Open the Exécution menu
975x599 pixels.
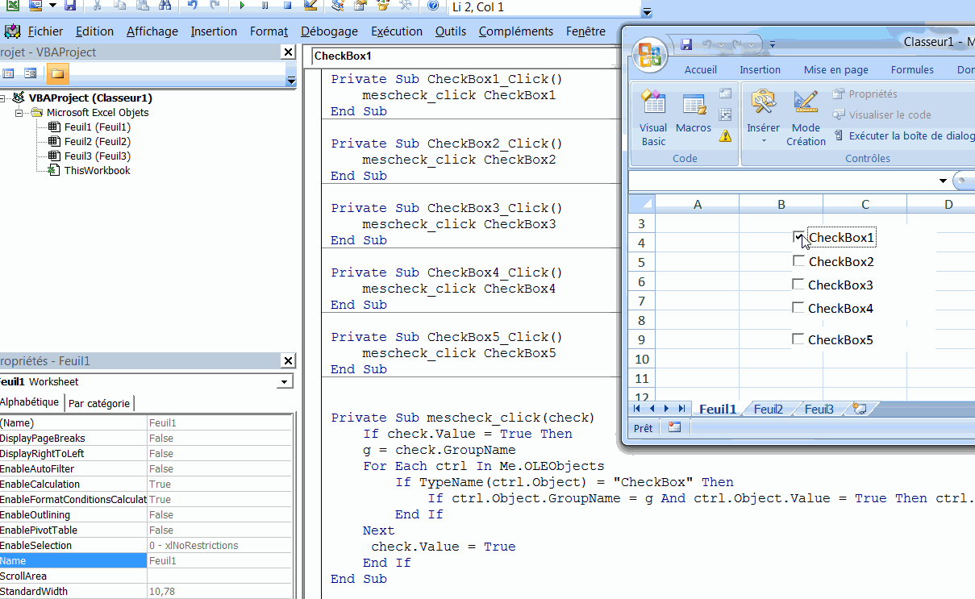pyautogui.click(x=397, y=31)
